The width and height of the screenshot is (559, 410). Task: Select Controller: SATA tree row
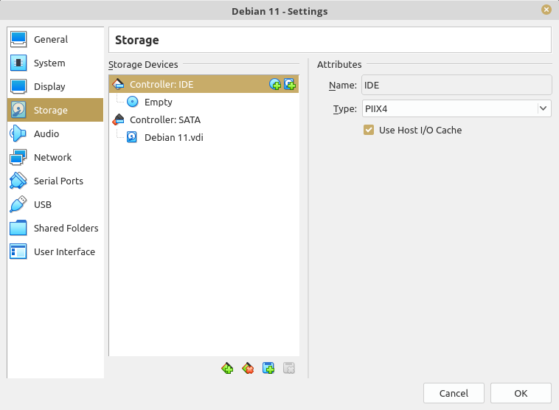[x=204, y=119]
